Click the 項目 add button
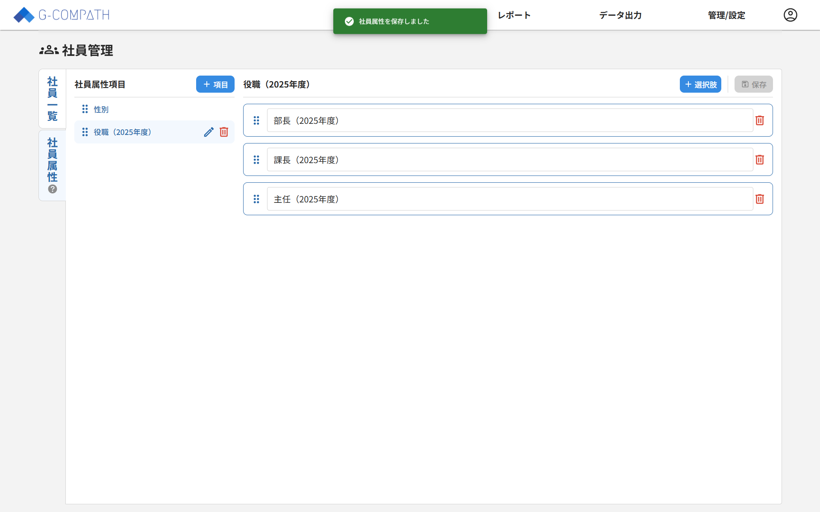The image size is (820, 512). 215,84
